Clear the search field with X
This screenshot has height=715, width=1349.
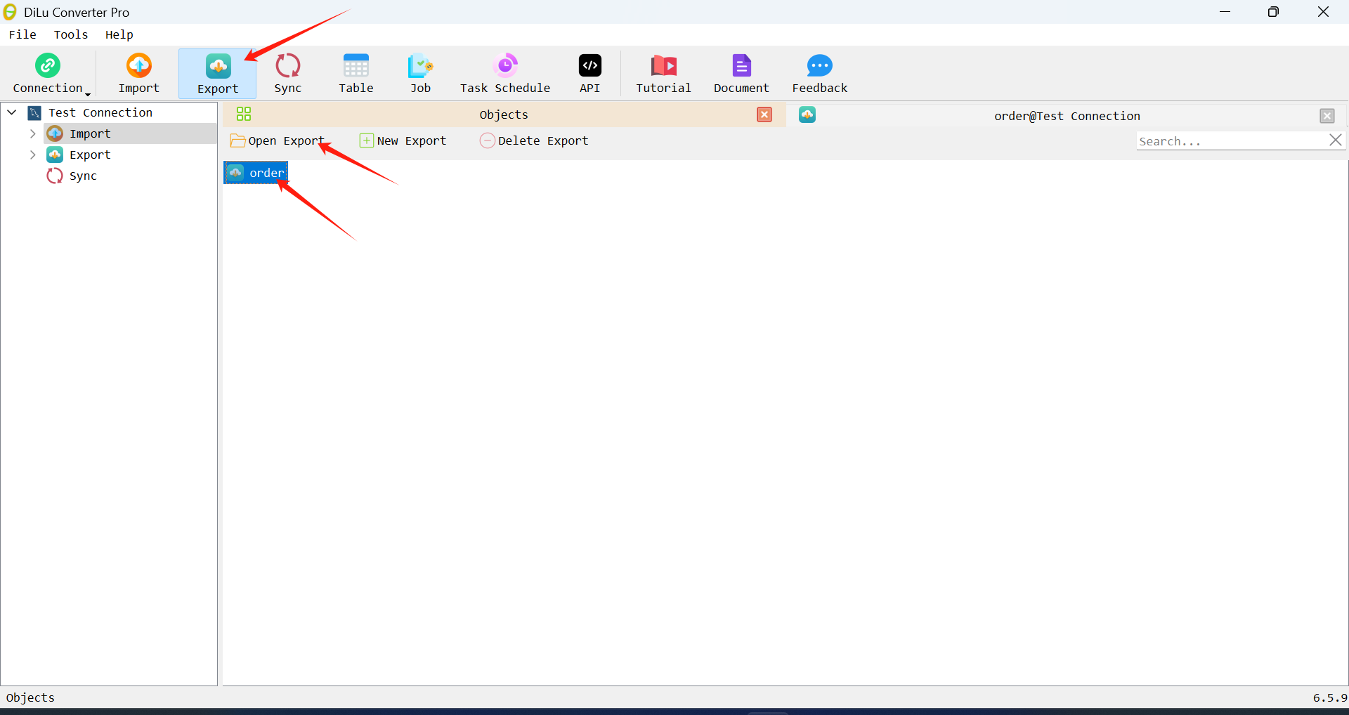[1336, 140]
